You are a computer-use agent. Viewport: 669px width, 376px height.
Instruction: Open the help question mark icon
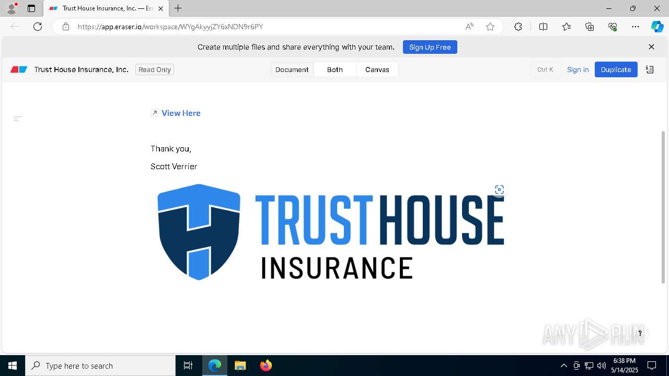640,333
